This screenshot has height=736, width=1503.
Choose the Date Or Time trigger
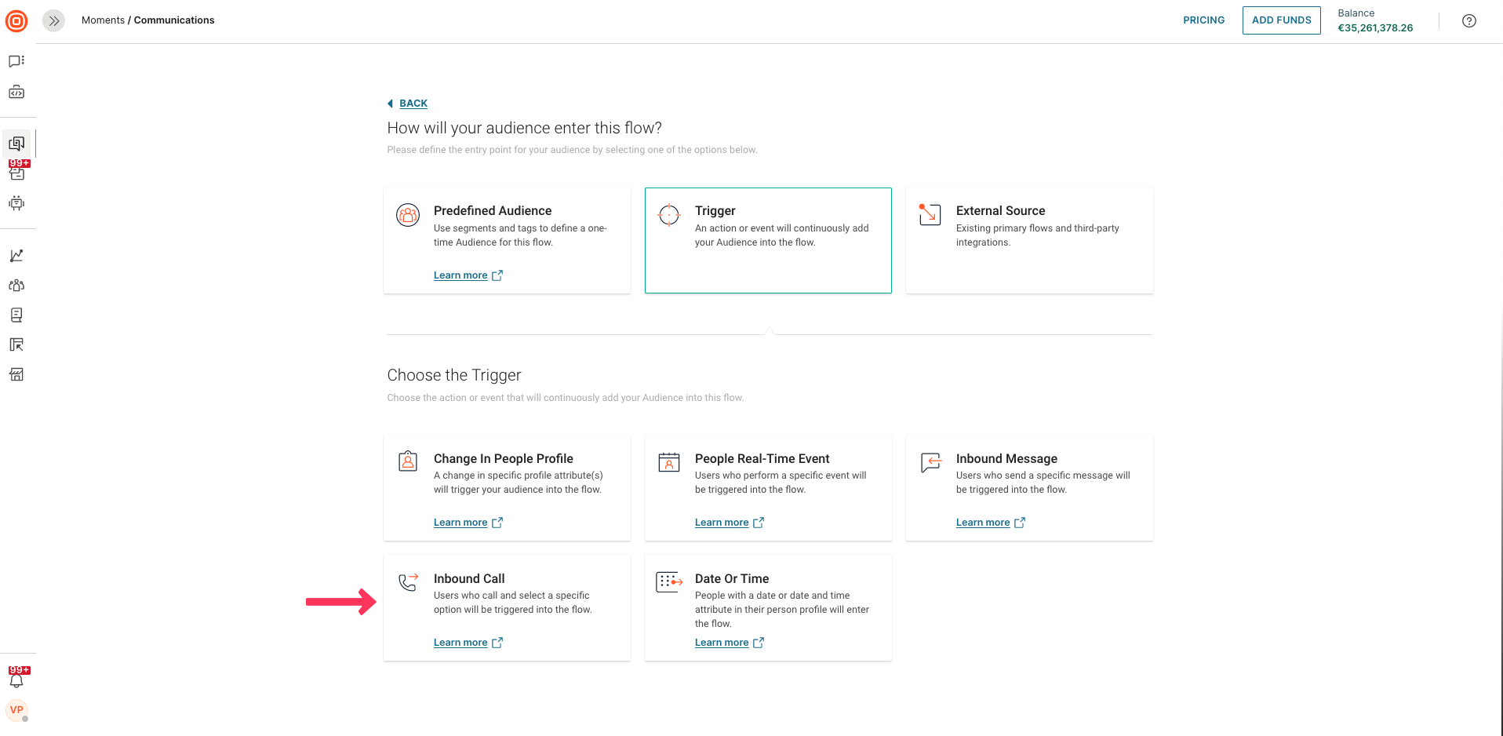click(767, 607)
